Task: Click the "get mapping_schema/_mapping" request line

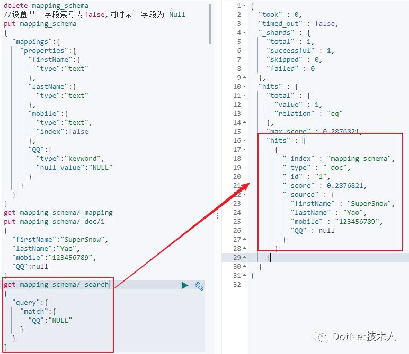Action: pyautogui.click(x=58, y=213)
